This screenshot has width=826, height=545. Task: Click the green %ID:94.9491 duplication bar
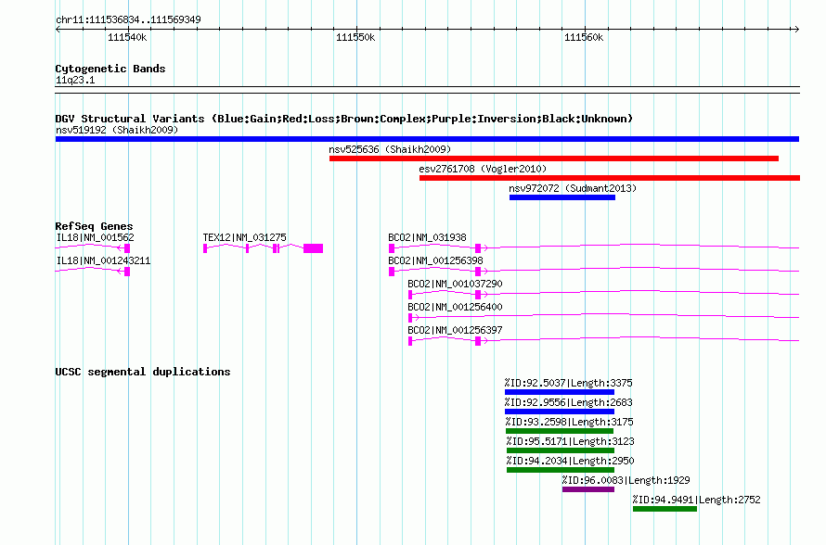[x=665, y=509]
